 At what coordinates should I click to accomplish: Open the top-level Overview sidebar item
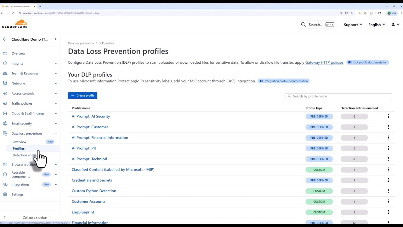(18, 53)
